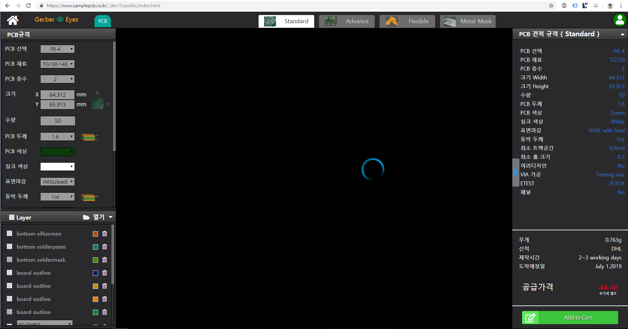Viewport: 628px width, 329px height.
Task: Click the 열기 open button
Action: pos(99,217)
